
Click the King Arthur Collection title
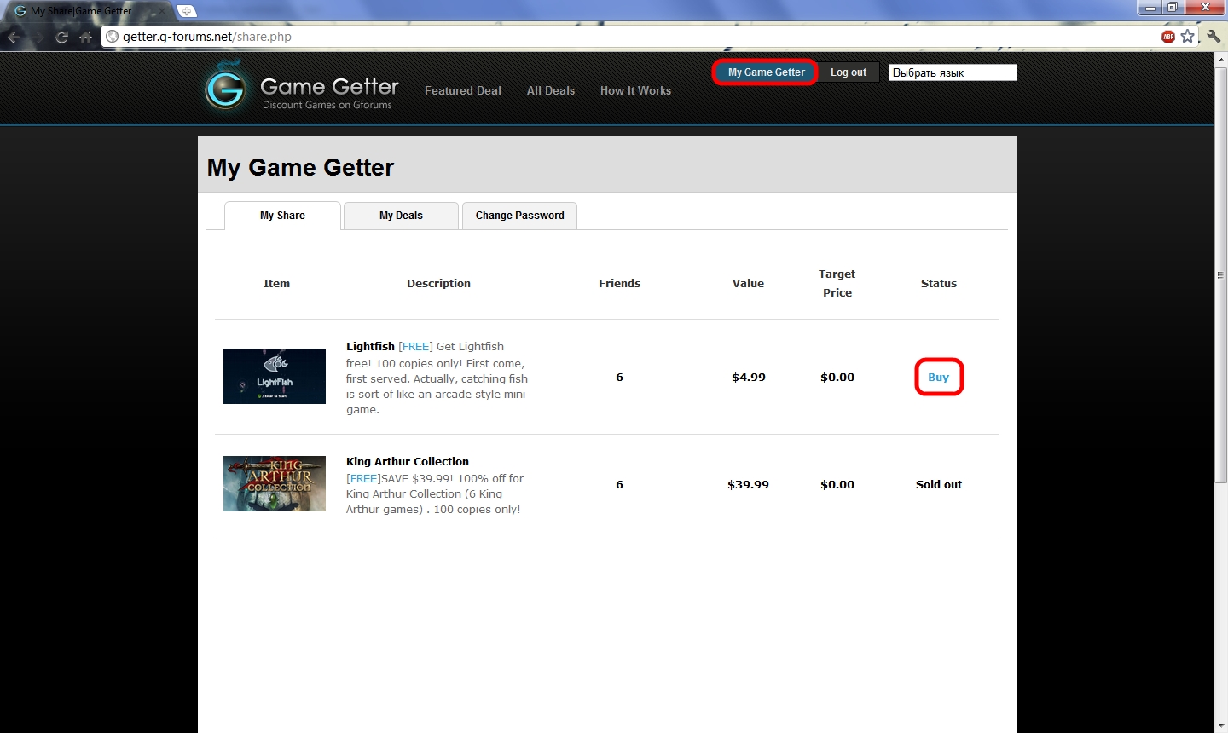tap(408, 461)
